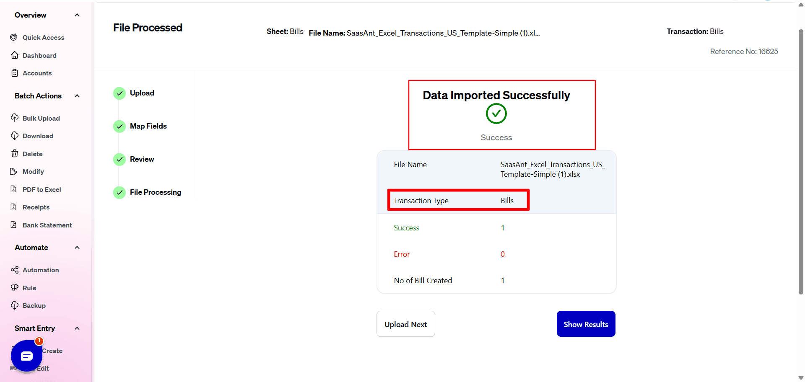Click the No of Bill Created row
This screenshot has height=382, width=805.
click(496, 281)
